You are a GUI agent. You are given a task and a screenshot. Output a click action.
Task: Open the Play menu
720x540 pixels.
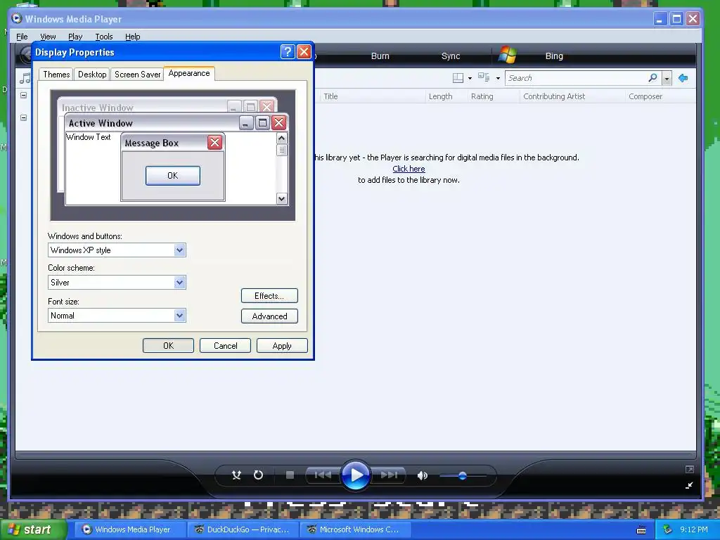pos(75,37)
